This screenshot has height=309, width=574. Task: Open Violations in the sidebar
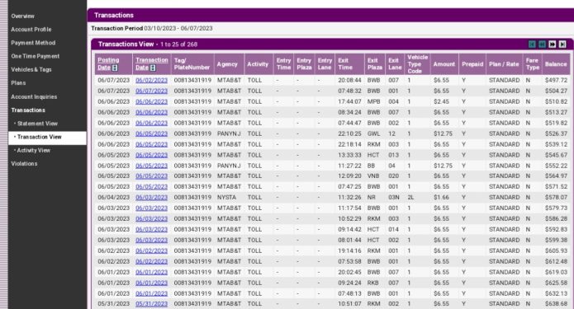point(24,164)
